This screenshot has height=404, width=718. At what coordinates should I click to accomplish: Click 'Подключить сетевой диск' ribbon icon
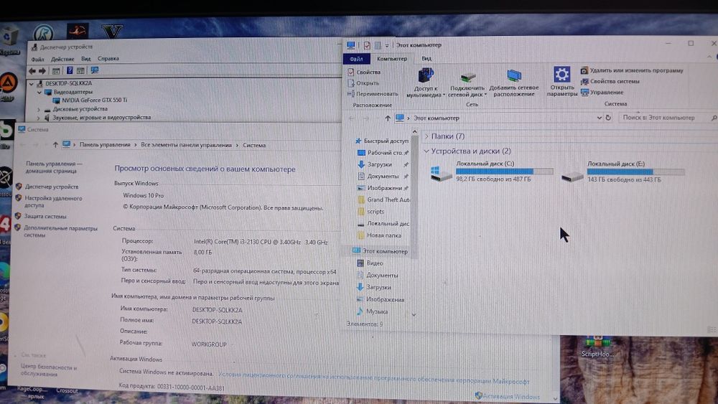point(467,84)
